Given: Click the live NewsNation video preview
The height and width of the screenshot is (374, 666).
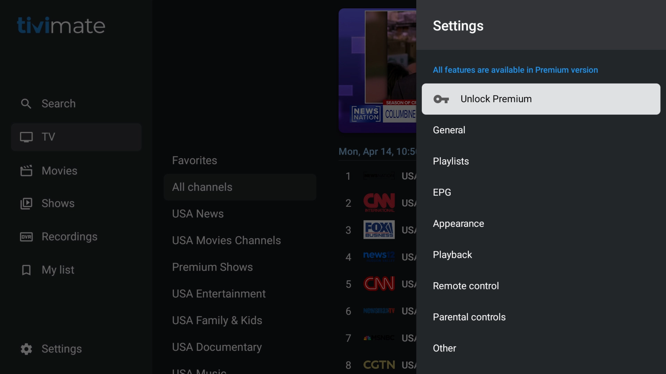Looking at the screenshot, I should pos(377,71).
